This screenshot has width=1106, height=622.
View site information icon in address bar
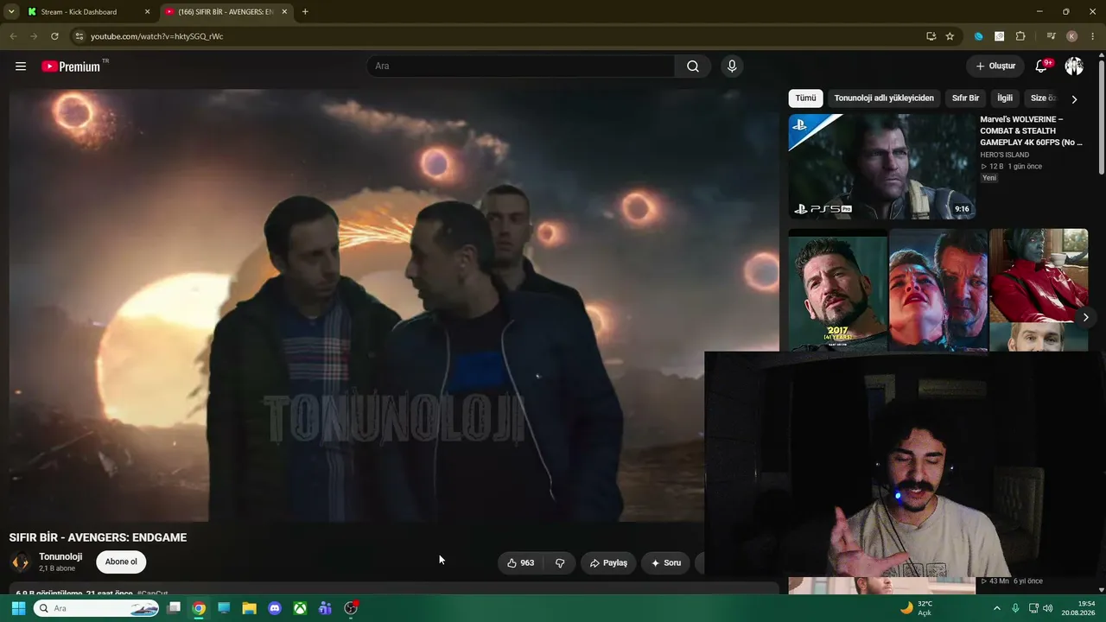coord(79,36)
